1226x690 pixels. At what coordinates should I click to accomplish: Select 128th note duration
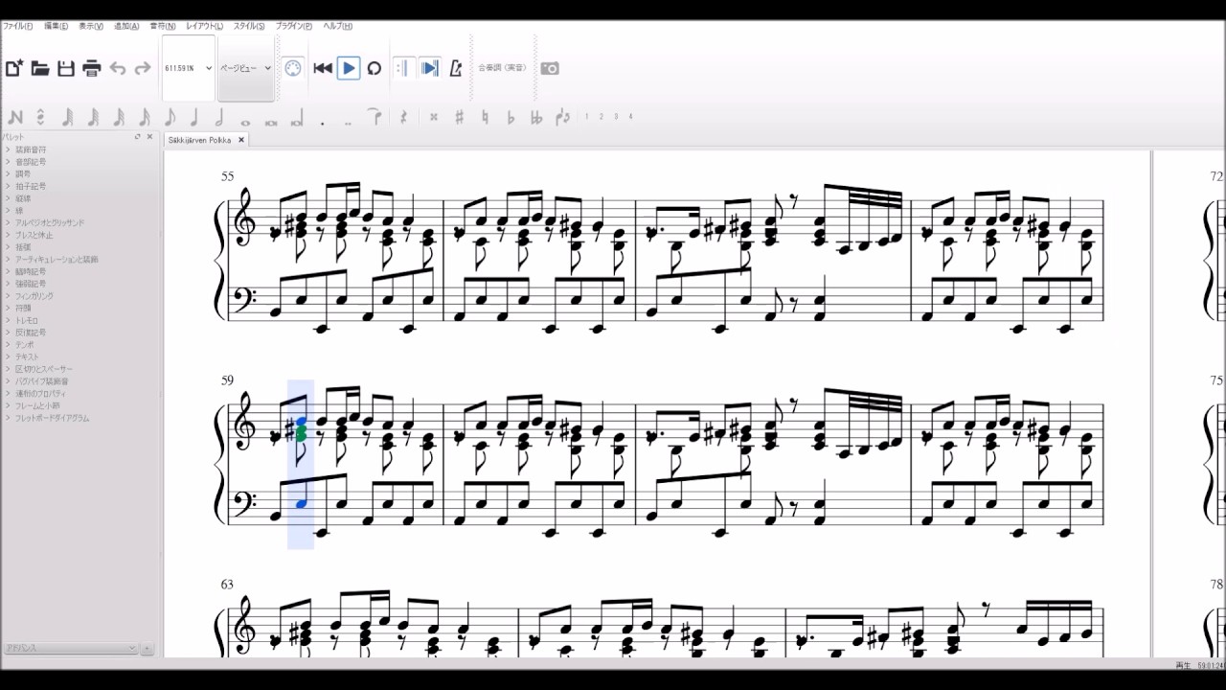pos(67,118)
